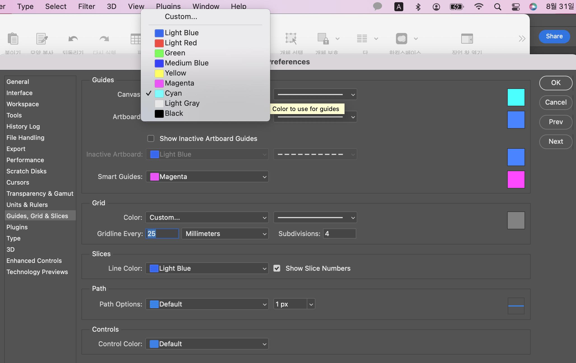Click the Gridline Every input field
576x363 pixels.
(x=162, y=234)
